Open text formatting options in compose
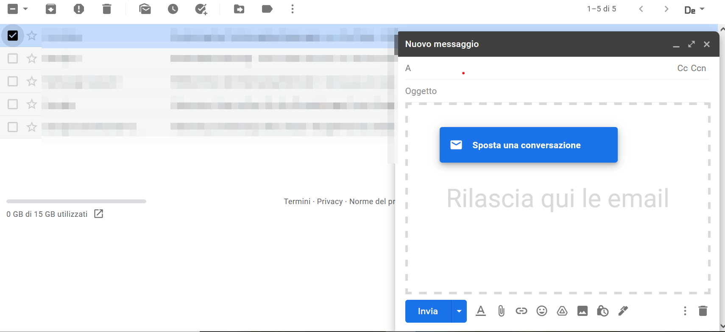 click(481, 311)
